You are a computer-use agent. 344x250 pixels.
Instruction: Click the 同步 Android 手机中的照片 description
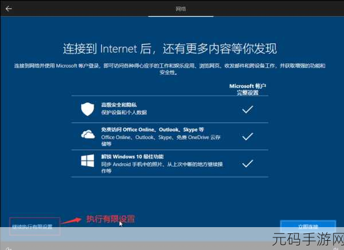pyautogui.click(x=162, y=168)
